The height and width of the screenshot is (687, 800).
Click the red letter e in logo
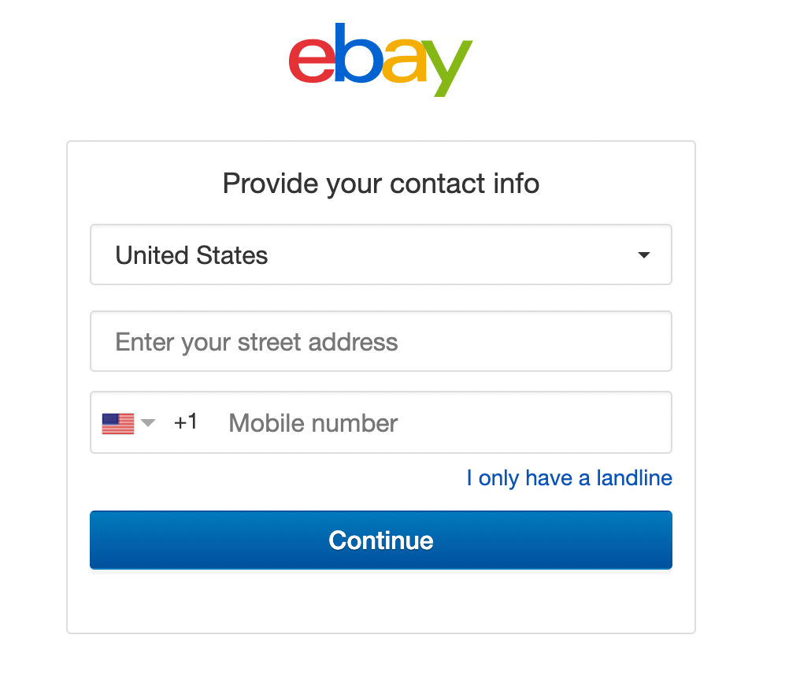pos(313,61)
